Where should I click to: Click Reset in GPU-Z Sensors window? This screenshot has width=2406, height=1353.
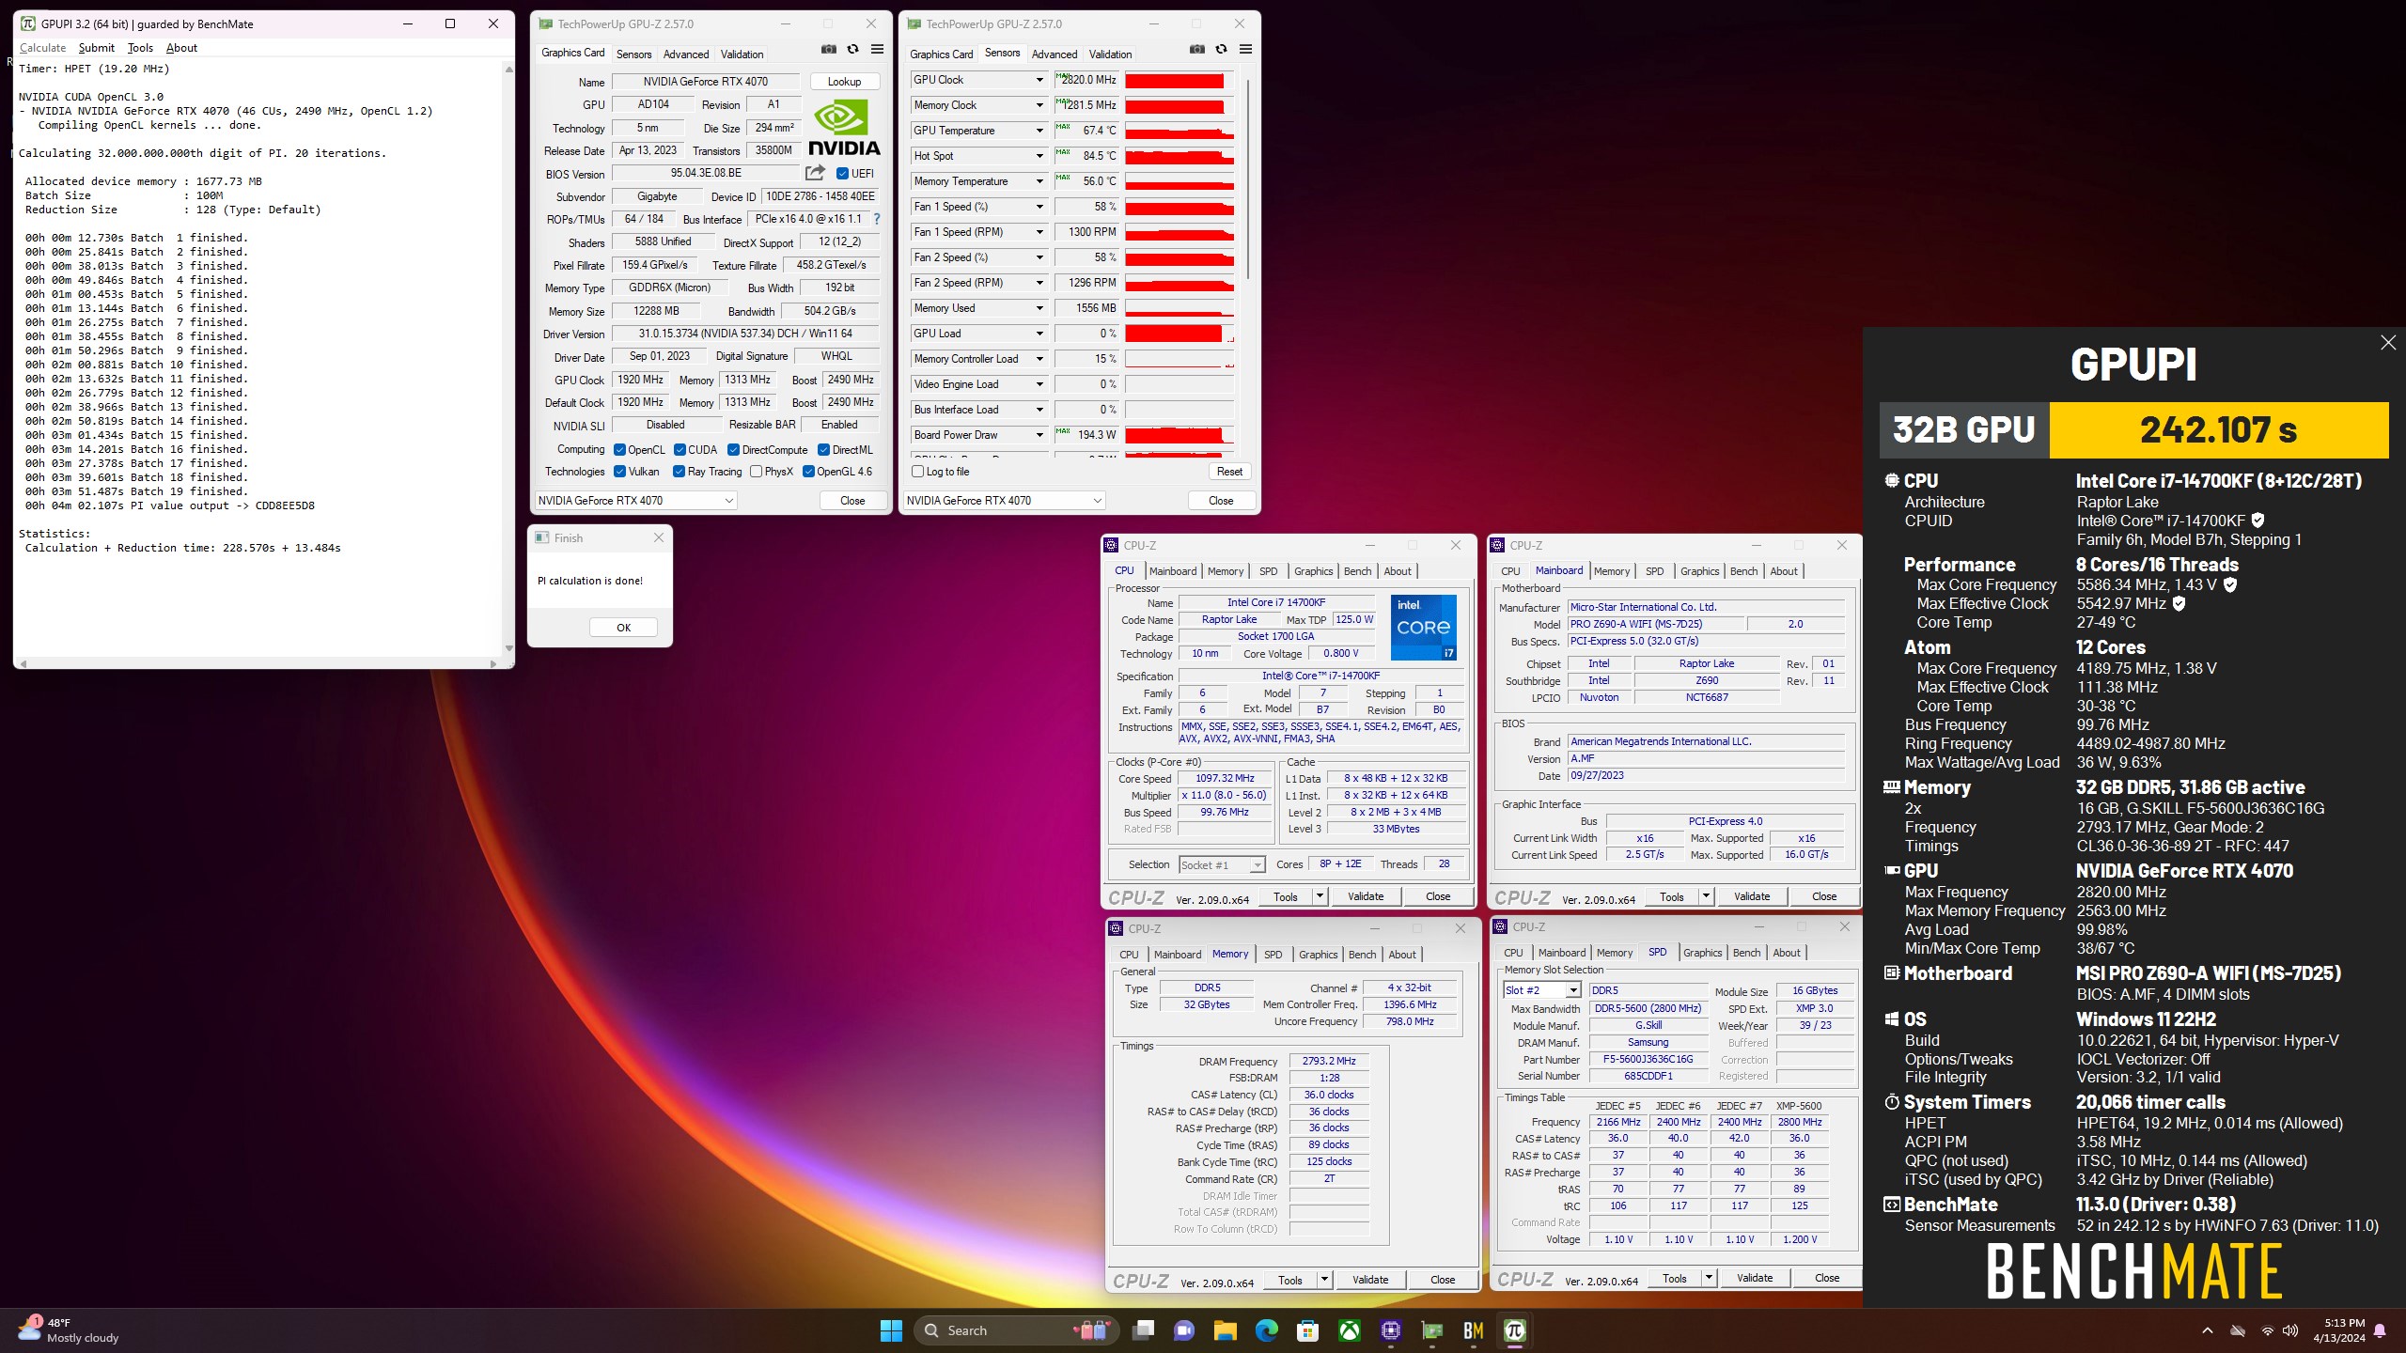1229,472
